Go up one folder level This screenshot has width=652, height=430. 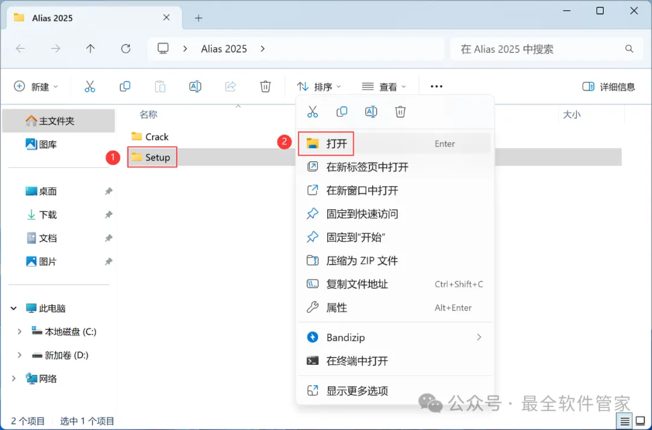coord(90,49)
